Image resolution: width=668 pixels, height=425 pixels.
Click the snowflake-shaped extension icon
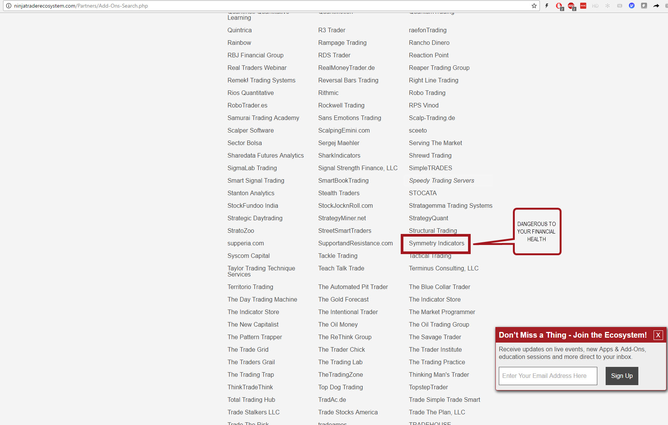(608, 6)
